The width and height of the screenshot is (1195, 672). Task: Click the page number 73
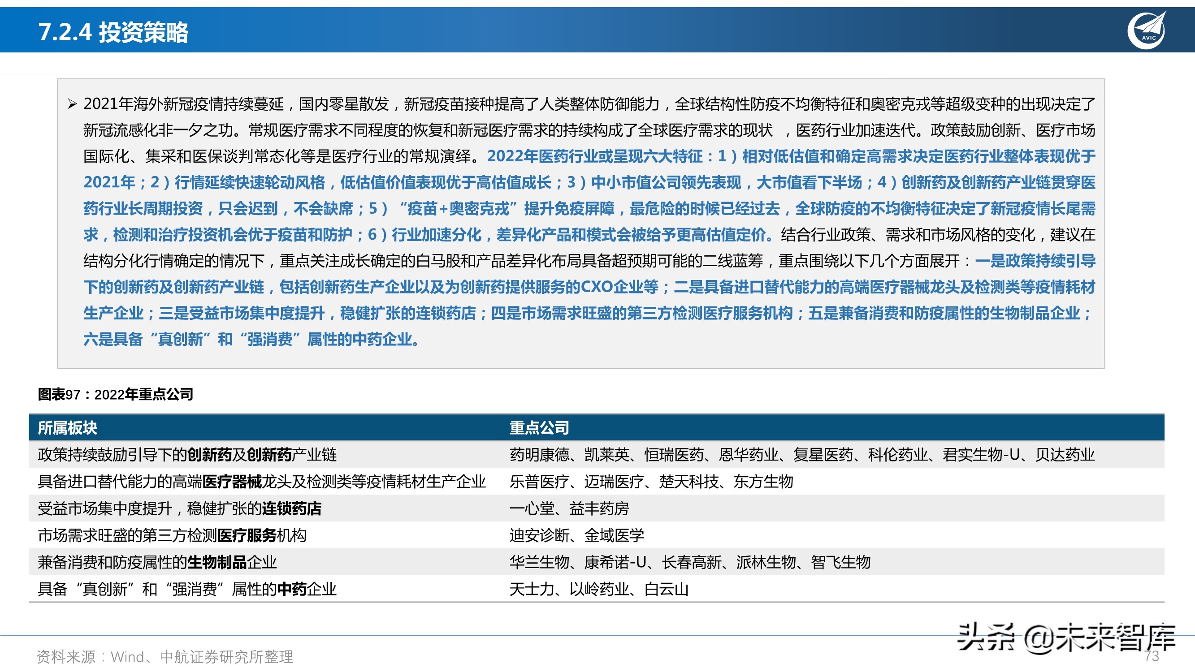[x=1152, y=656]
